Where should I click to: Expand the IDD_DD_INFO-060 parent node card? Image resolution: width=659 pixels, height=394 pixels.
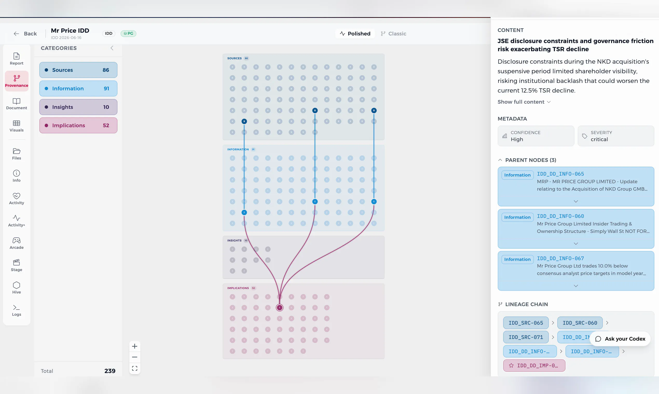[576, 243]
